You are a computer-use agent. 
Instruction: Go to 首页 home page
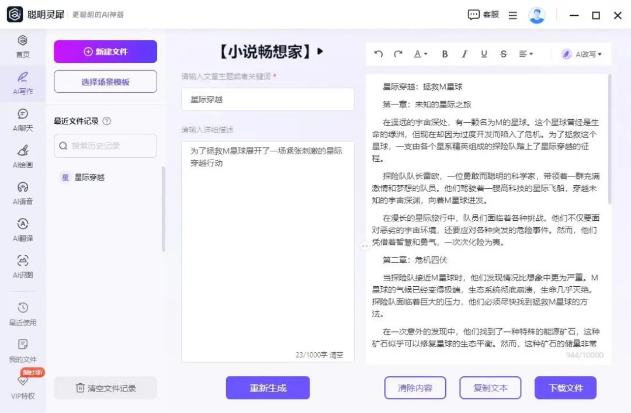coord(22,47)
